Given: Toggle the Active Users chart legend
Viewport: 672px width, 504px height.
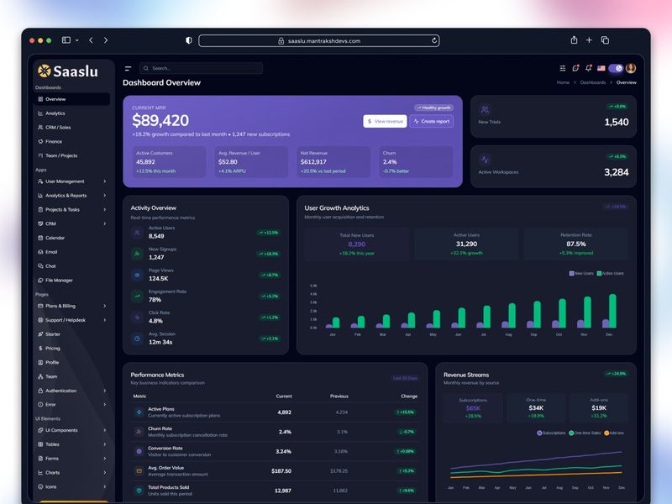Looking at the screenshot, I should pyautogui.click(x=611, y=274).
